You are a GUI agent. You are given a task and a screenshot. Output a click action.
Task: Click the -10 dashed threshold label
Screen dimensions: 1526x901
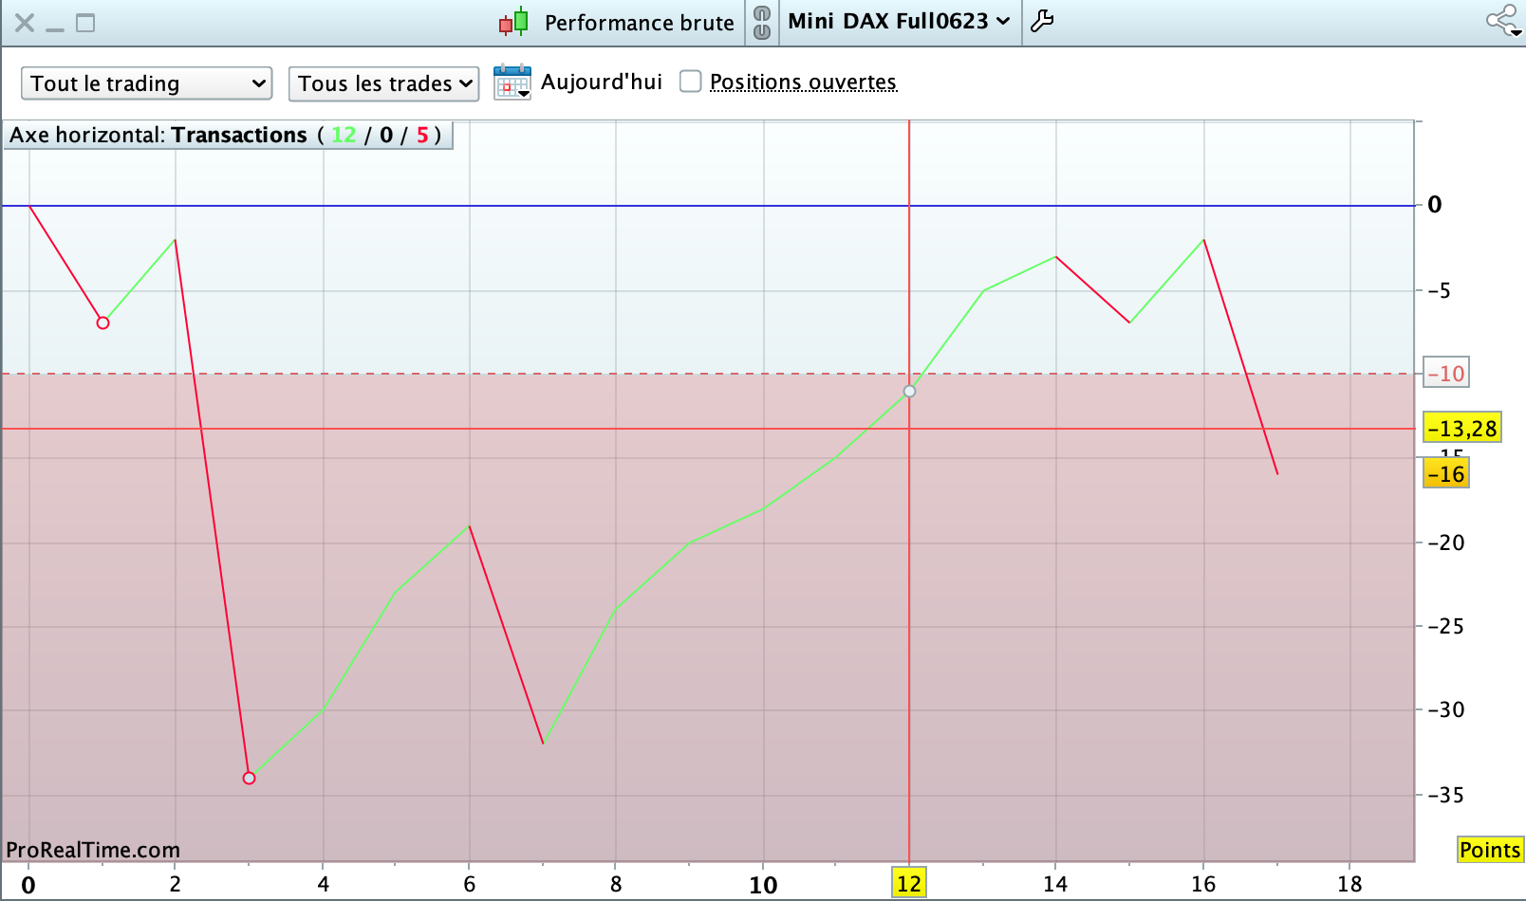[1446, 374]
